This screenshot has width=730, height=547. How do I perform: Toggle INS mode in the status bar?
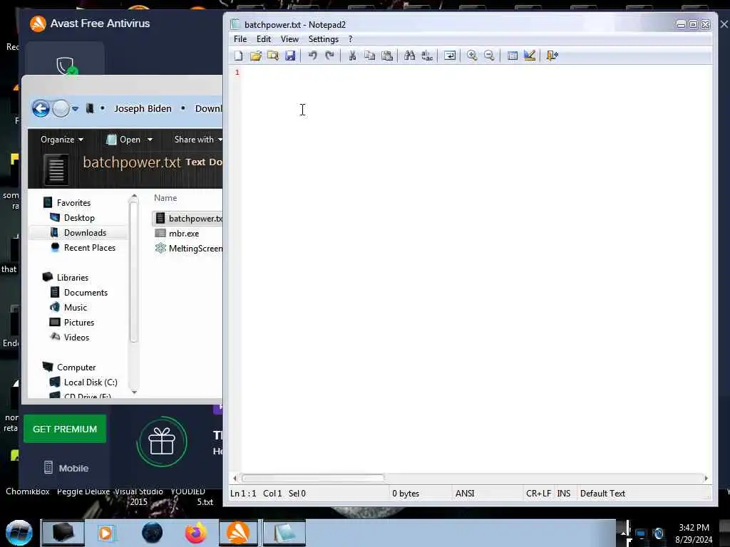pyautogui.click(x=563, y=494)
